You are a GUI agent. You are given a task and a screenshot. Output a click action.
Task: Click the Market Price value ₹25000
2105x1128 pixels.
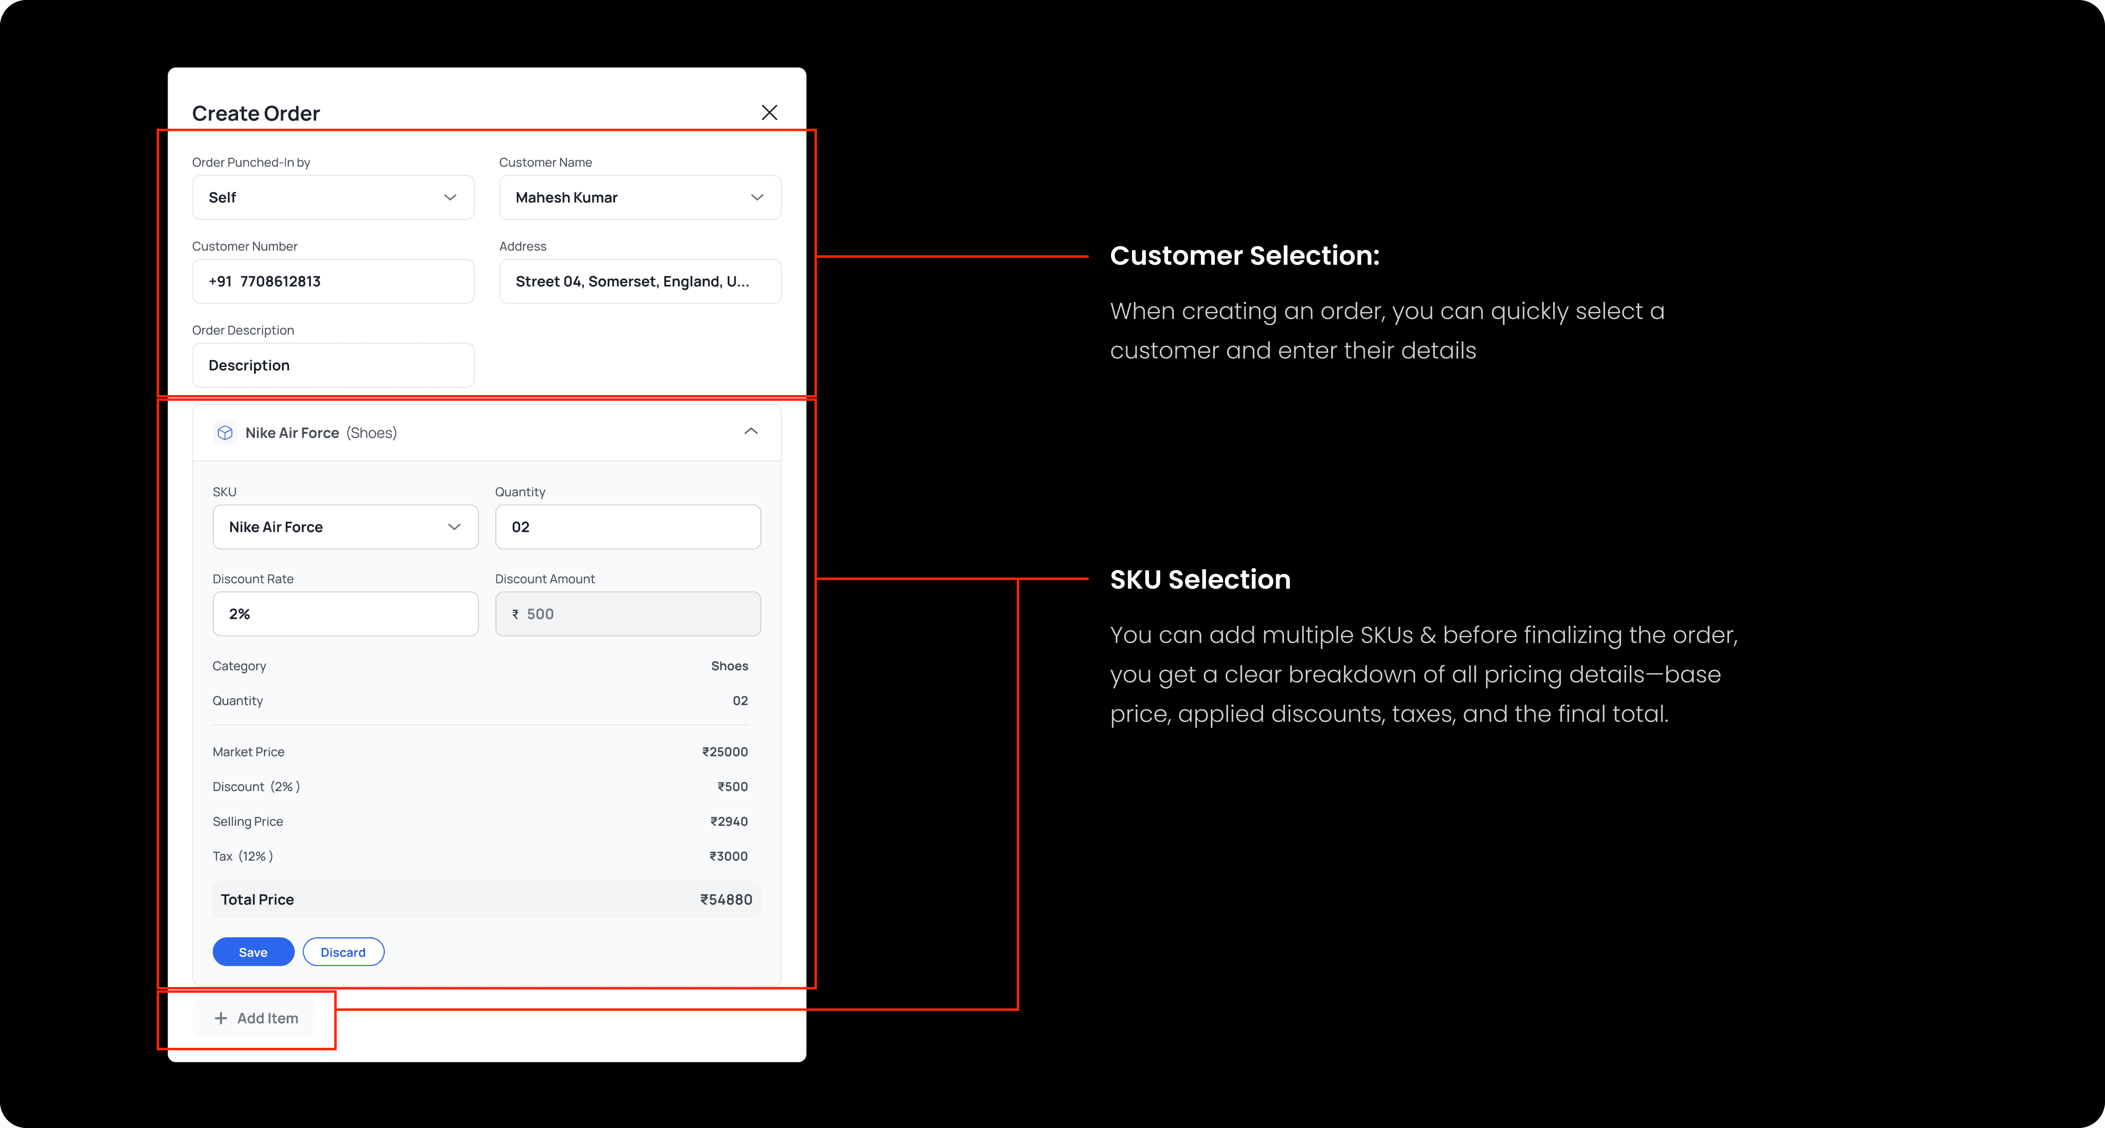[x=725, y=752]
